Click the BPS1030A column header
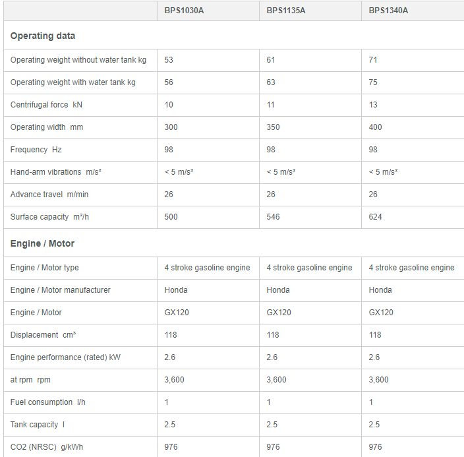The width and height of the screenshot is (464, 457). point(184,11)
